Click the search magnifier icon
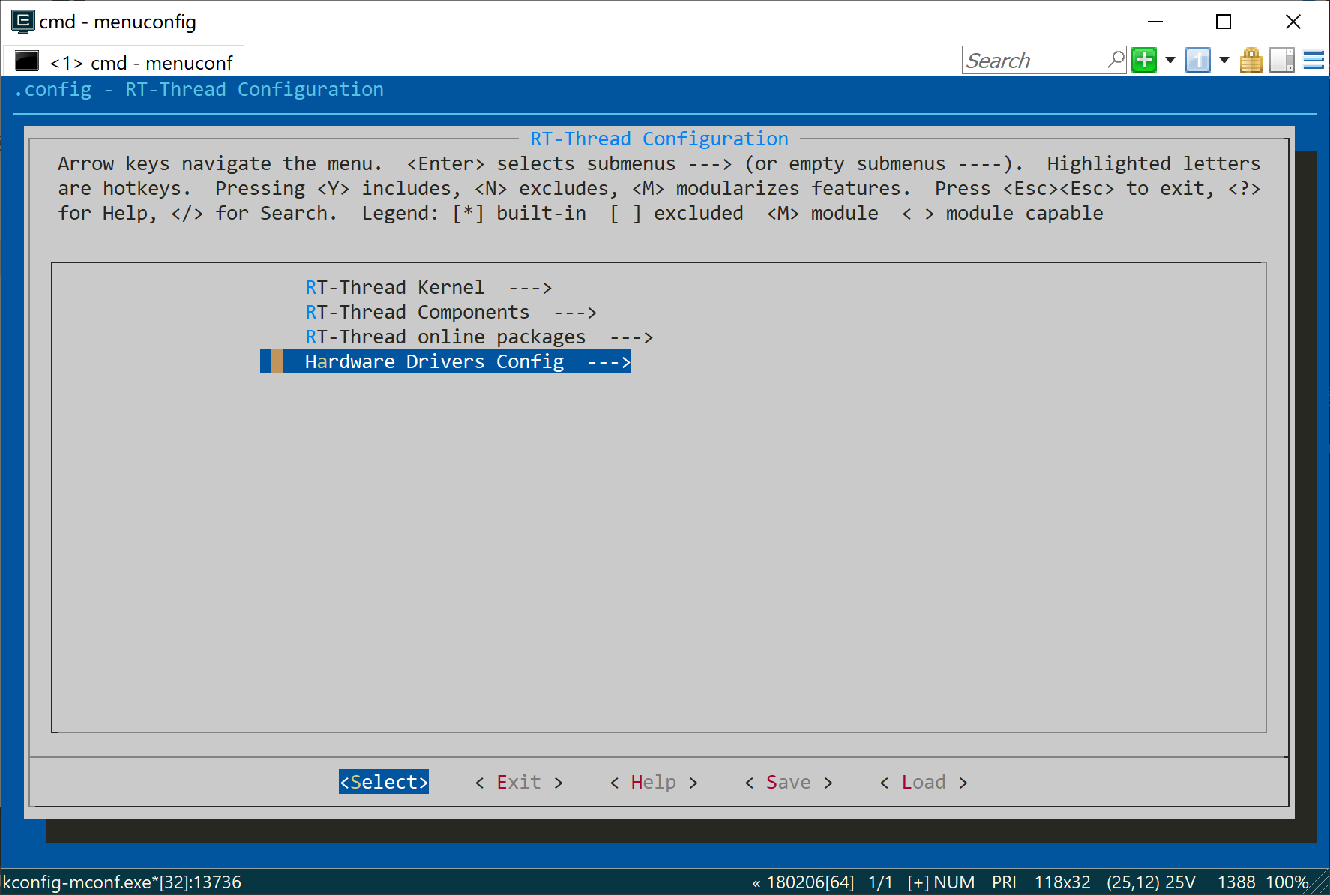This screenshot has height=895, width=1330. pyautogui.click(x=1116, y=59)
